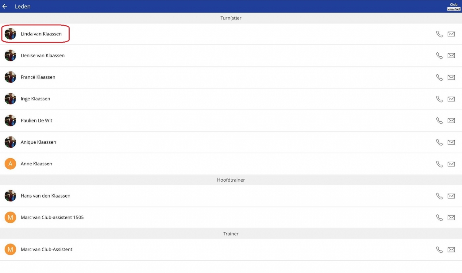Select member name Linda van Klaassen
Screen dimensions: 462x273
click(x=41, y=34)
